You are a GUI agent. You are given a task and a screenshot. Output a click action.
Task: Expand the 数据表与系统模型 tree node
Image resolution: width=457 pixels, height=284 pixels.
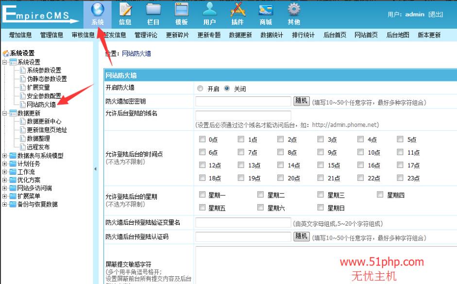pyautogui.click(x=5, y=156)
